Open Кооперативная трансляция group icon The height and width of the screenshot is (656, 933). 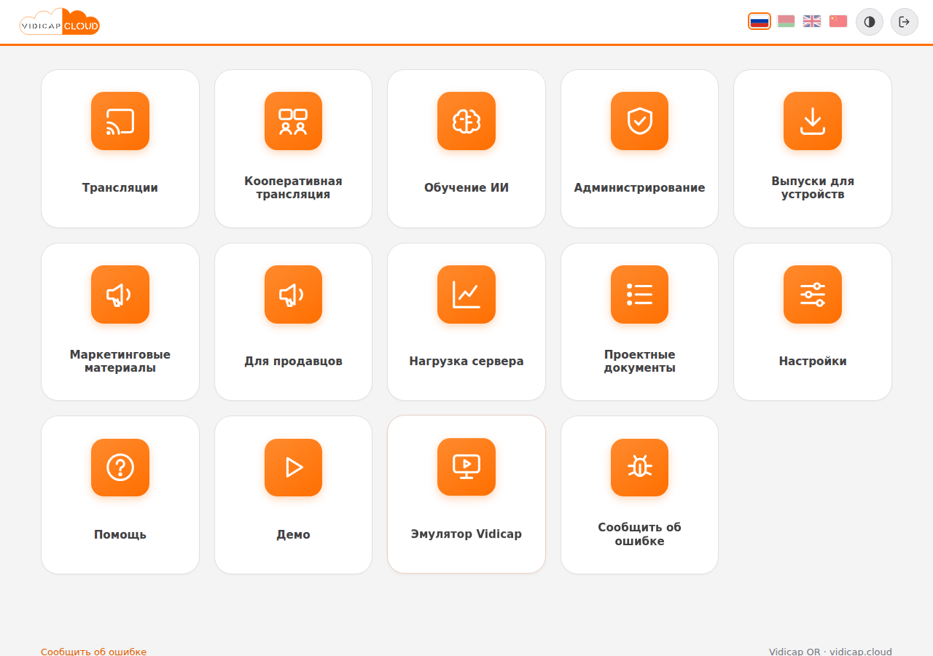293,121
